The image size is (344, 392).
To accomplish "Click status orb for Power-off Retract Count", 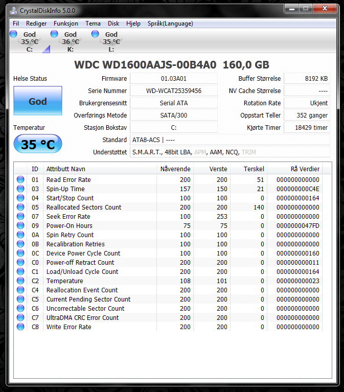I will 20,262.
